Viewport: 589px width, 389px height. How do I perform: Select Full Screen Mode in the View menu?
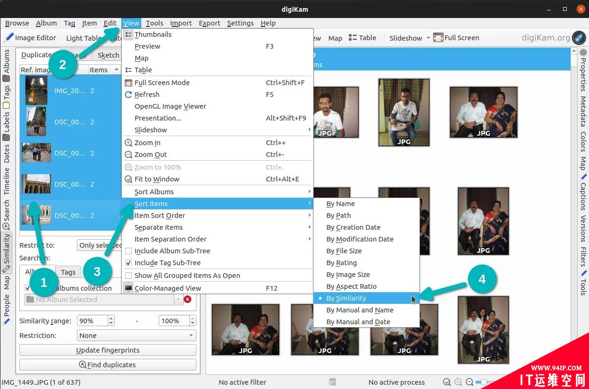tap(218, 83)
